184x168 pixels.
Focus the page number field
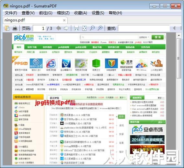pyautogui.click(x=39, y=28)
